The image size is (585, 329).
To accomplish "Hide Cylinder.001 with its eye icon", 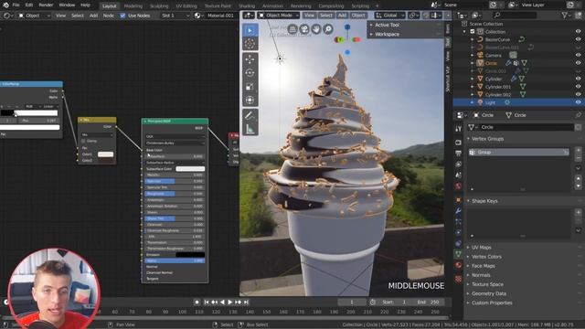I will (x=579, y=87).
